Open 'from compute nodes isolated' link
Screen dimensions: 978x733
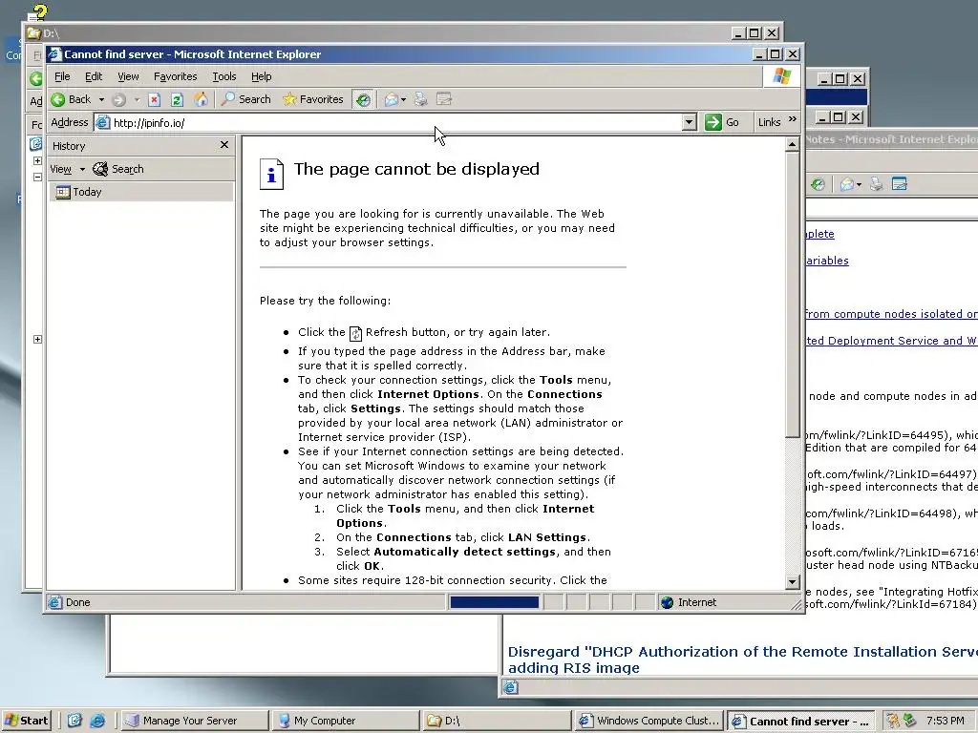[x=891, y=314]
